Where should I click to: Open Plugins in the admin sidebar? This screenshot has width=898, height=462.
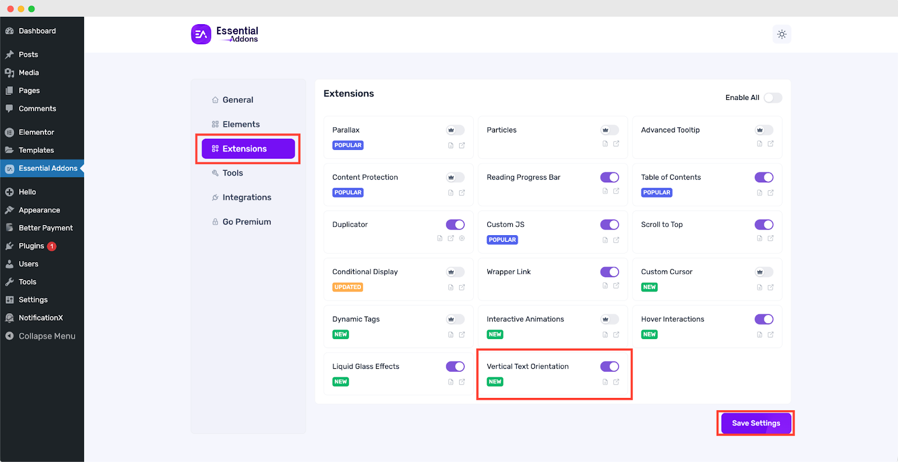coord(31,246)
